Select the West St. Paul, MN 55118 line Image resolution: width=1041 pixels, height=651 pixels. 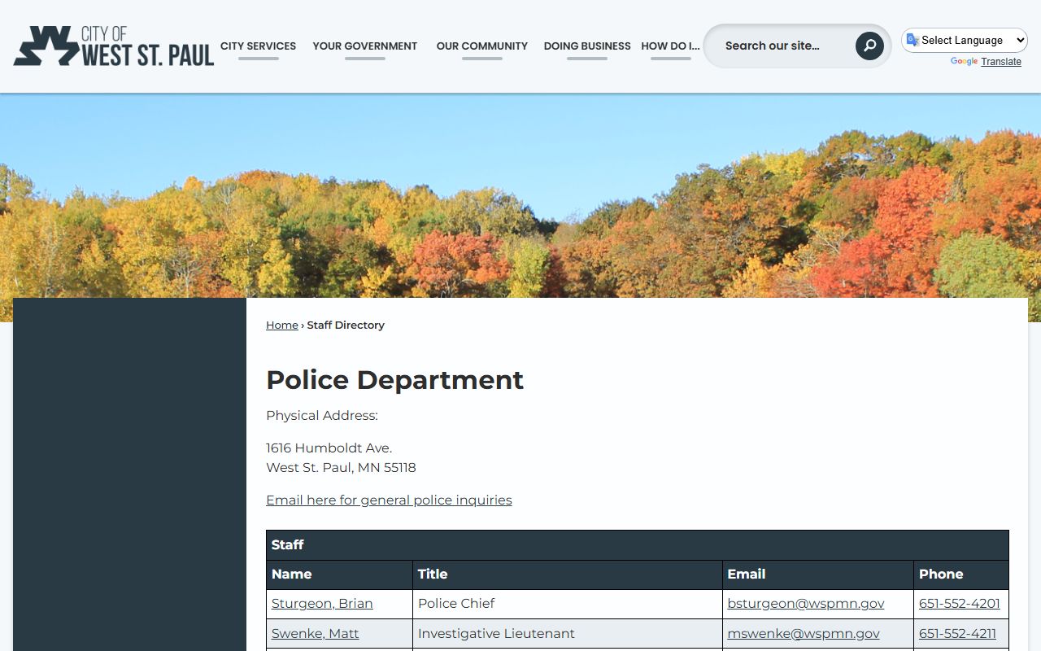[341, 467]
